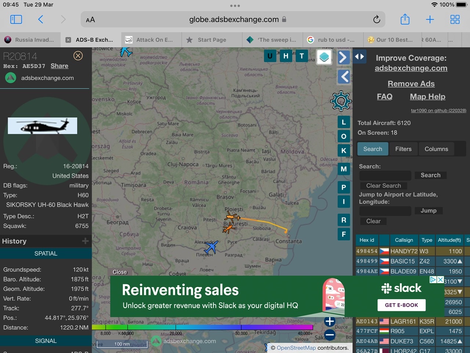This screenshot has width=470, height=353.
Task: Click the Share link for R20814
Action: coord(59,66)
